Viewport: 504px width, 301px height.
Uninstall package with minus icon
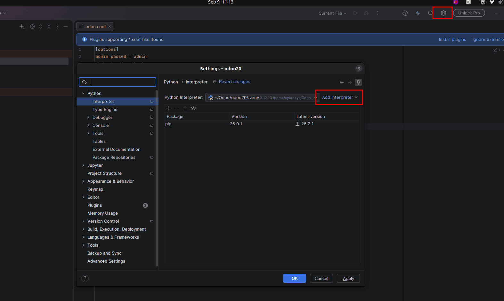coord(176,108)
